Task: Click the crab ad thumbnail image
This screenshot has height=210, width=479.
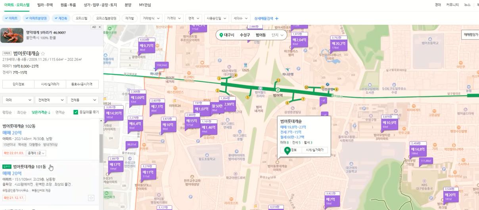Action: tap(11, 35)
